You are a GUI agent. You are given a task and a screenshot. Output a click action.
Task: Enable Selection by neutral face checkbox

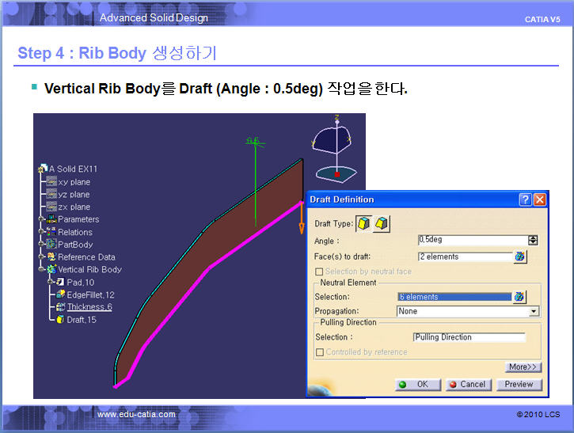pos(320,272)
